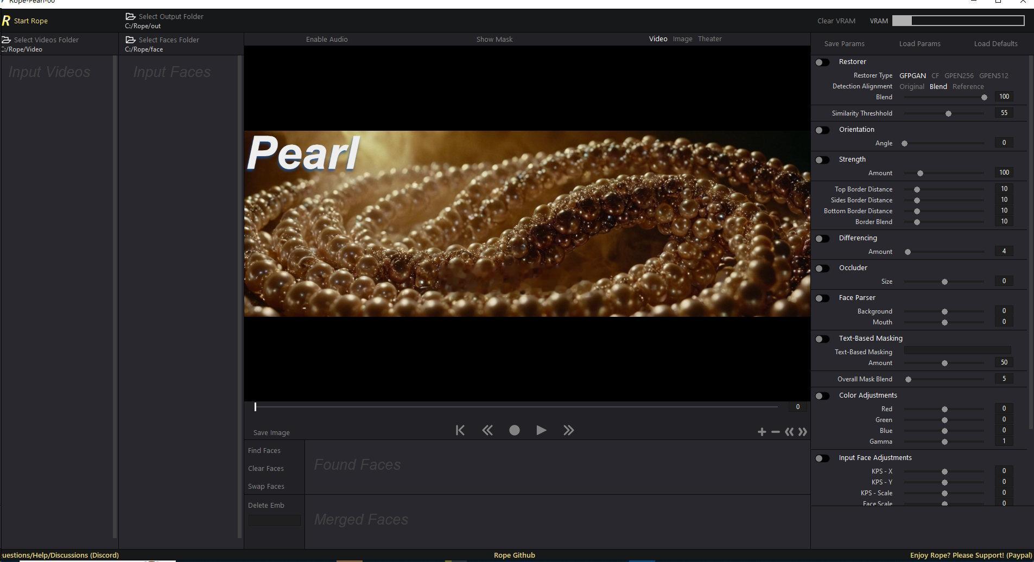Viewport: 1034px width, 562px height.
Task: Click the Orientation Angle slider handle
Action: (904, 144)
